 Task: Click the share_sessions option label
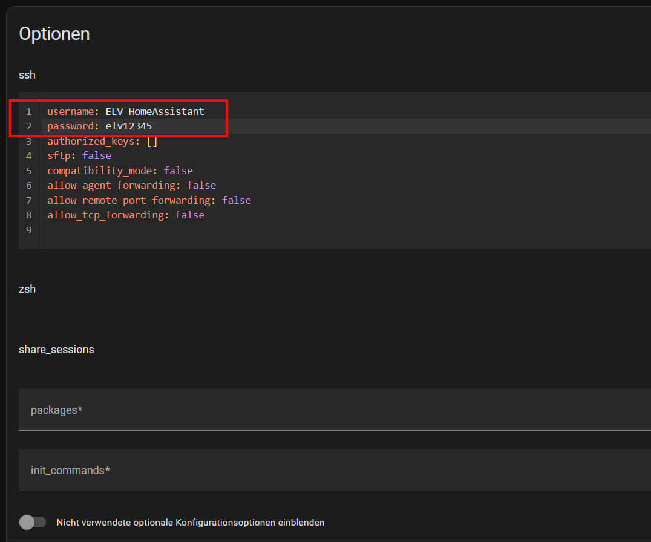point(56,350)
